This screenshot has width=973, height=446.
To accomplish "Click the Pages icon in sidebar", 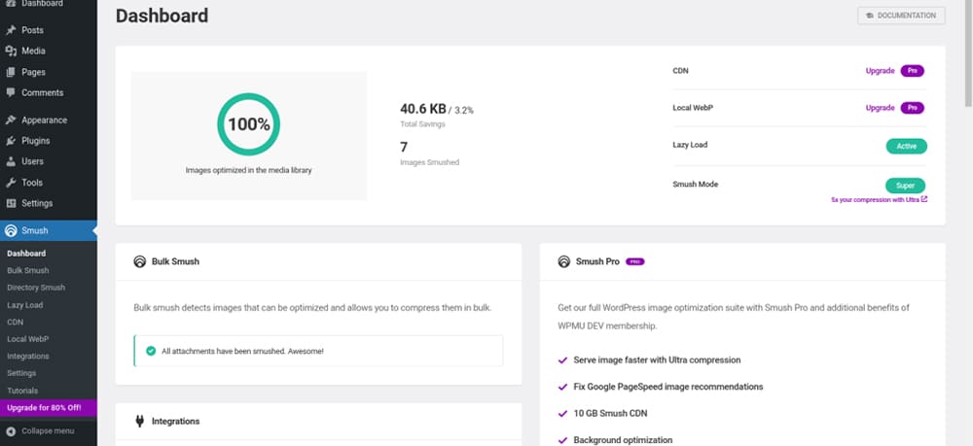I will pos(11,73).
